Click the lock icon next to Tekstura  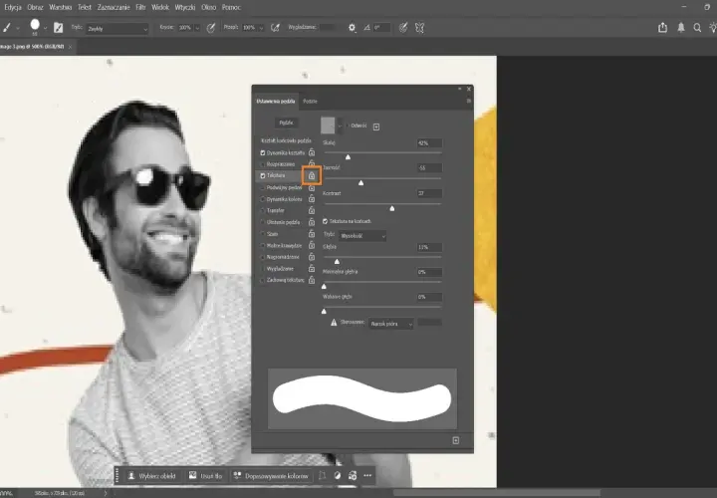[x=312, y=175]
